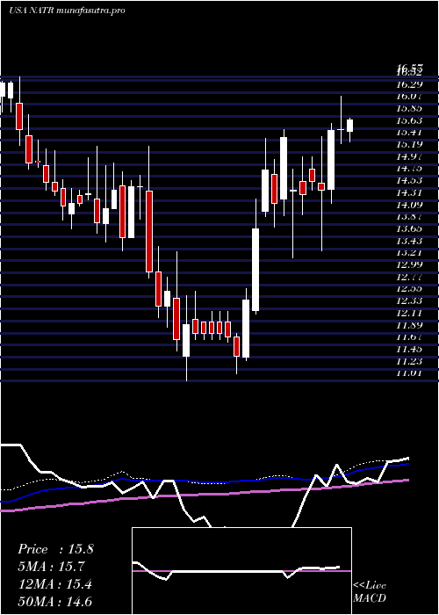
Task: Click the 'USA NATR munafasutra.pro' chart title
Action: click(x=67, y=11)
